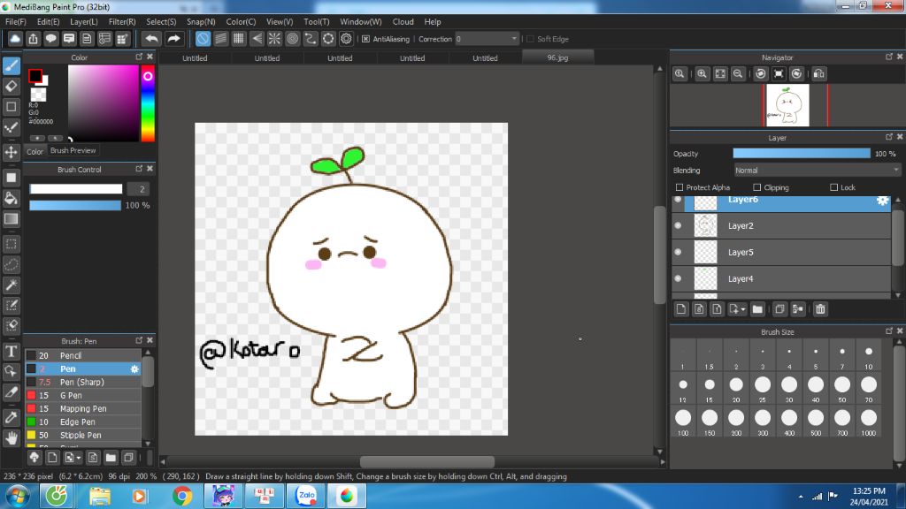Screen dimensions: 906x509
Task: Click the brush size value field
Action: 139,189
